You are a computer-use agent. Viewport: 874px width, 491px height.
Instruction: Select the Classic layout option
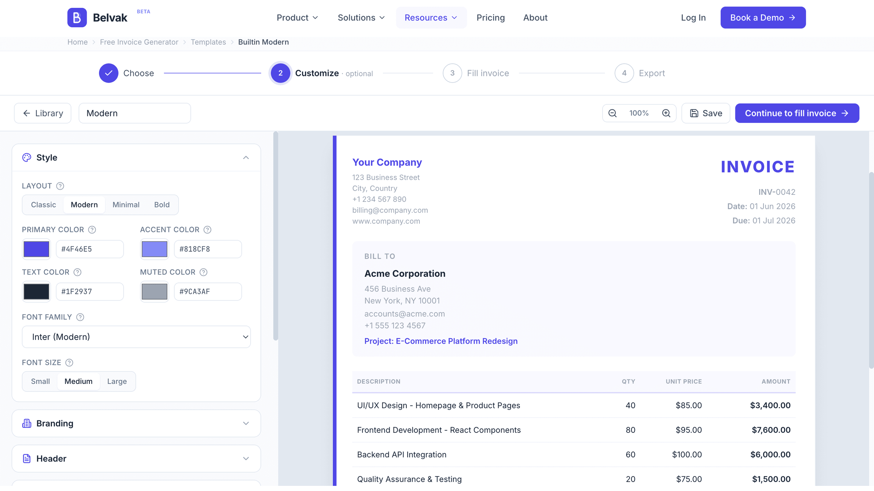pyautogui.click(x=43, y=205)
